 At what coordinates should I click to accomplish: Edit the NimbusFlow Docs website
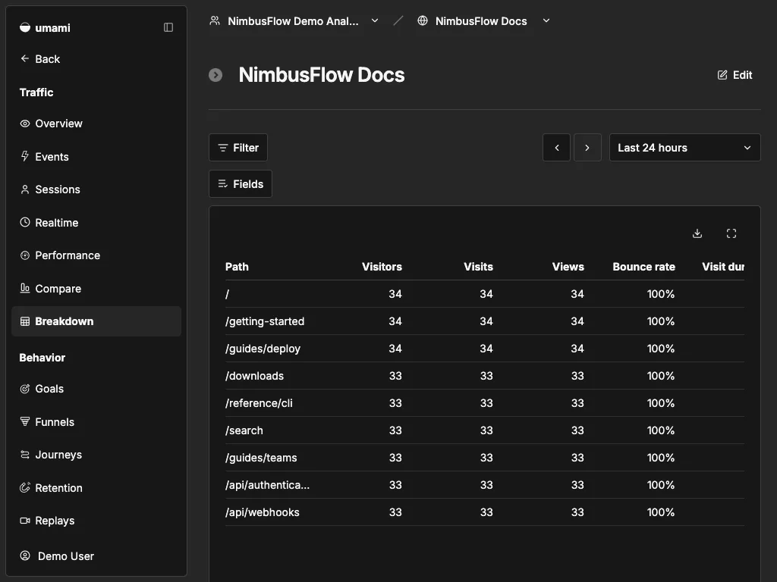point(735,75)
